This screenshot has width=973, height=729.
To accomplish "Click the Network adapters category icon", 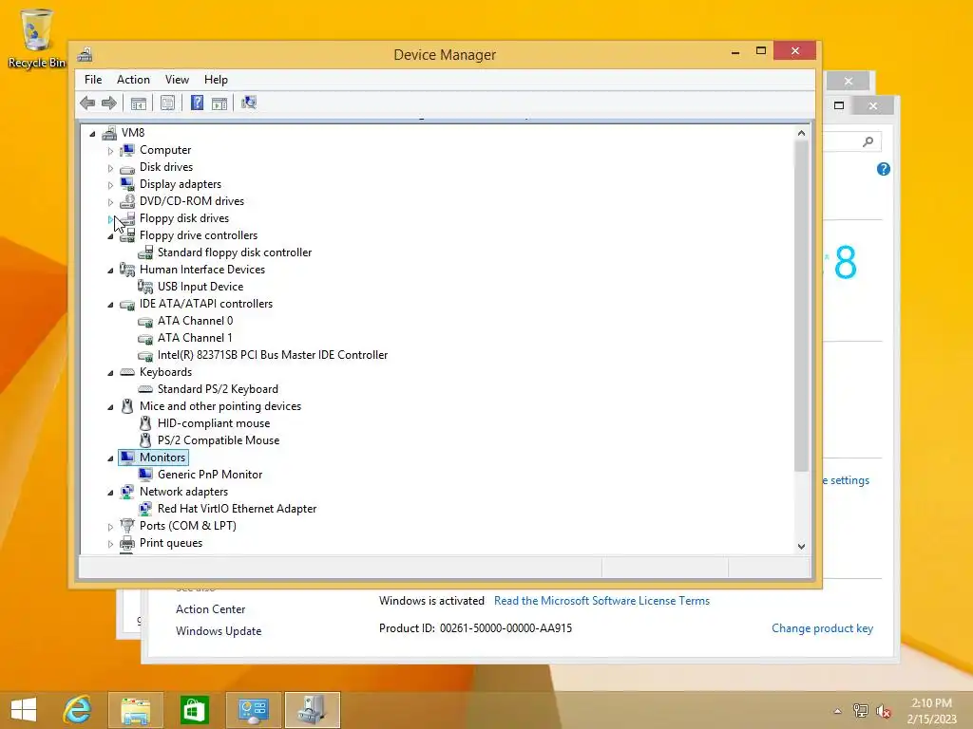I will pyautogui.click(x=127, y=492).
